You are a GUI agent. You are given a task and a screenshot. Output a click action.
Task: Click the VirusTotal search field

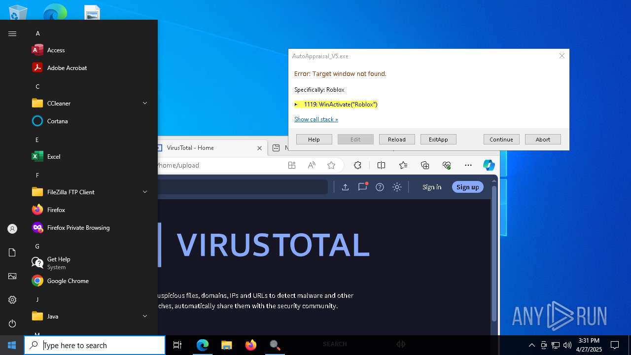tap(243, 187)
